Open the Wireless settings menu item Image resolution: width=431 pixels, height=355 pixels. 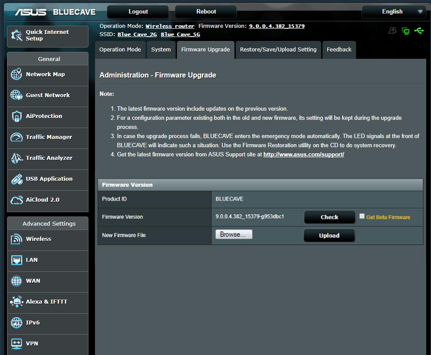tap(48, 239)
